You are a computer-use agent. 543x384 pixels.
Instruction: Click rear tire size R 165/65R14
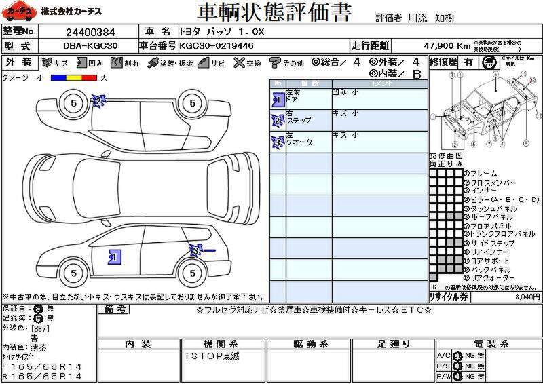point(42,376)
